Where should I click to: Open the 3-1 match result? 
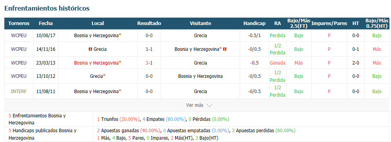(x=149, y=63)
